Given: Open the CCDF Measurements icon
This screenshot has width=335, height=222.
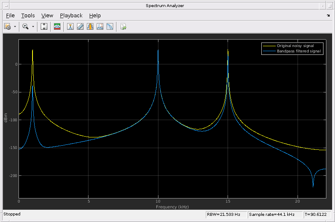Looking at the screenshot, I should [110, 26].
